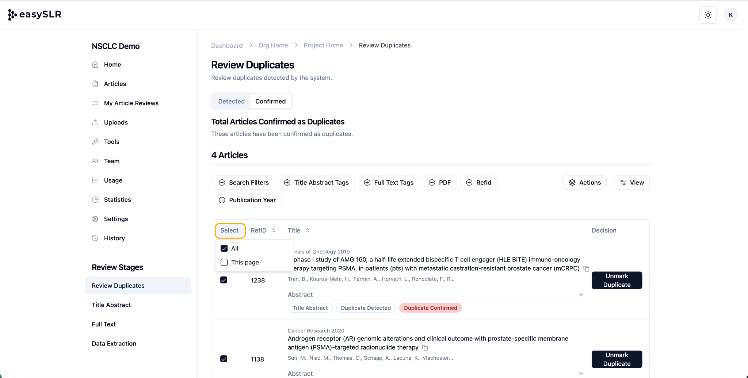748x378 pixels.
Task: Unmark Duplicate for article 1138
Action: click(x=617, y=359)
